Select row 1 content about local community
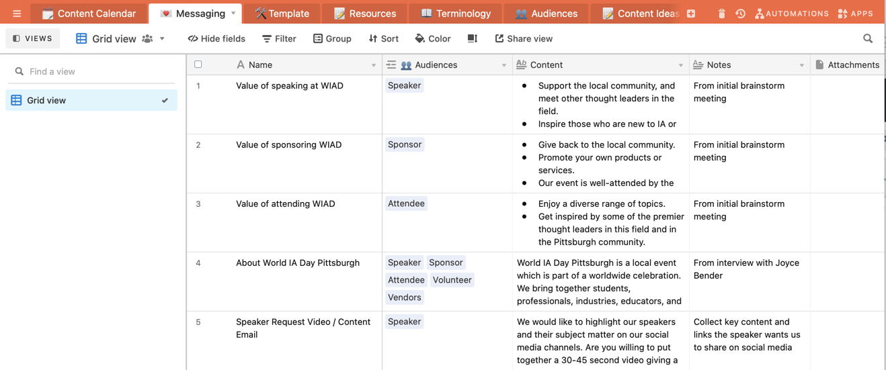The height and width of the screenshot is (370, 886). point(600,104)
